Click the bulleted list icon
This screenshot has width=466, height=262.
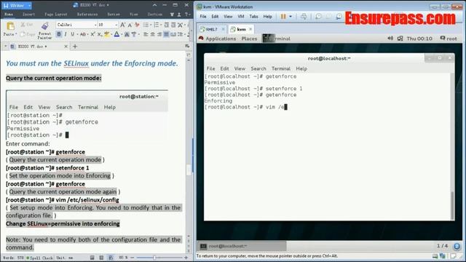coord(146,25)
